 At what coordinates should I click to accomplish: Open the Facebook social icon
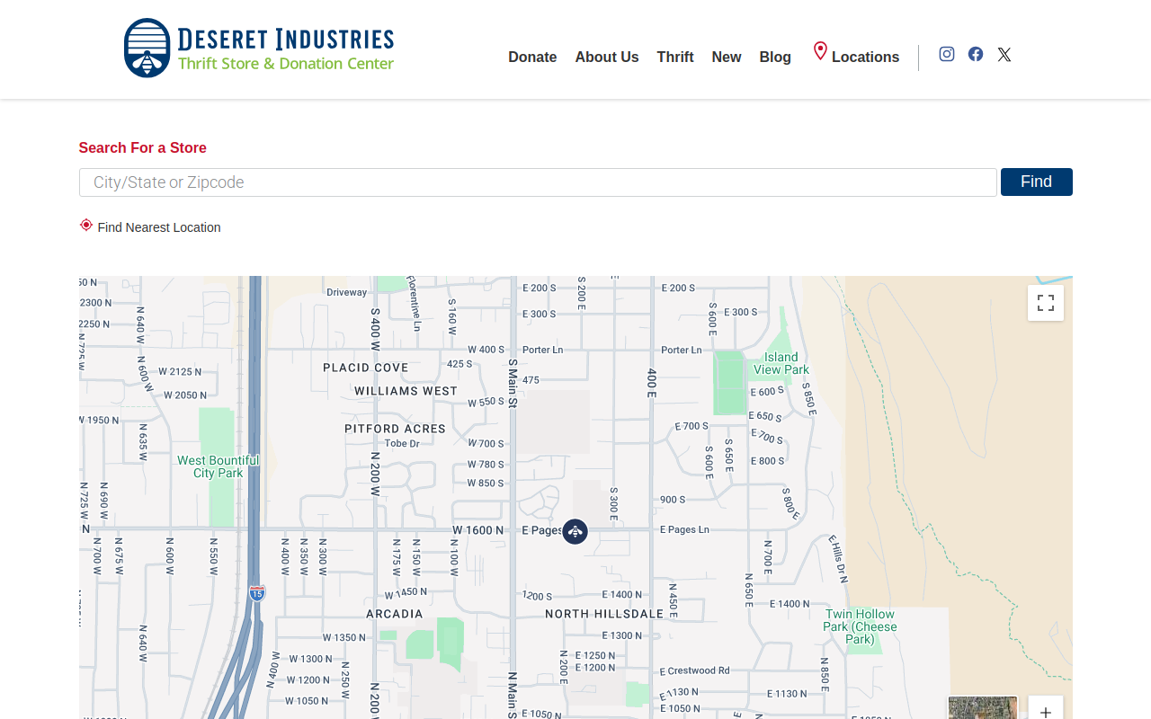coord(976,54)
